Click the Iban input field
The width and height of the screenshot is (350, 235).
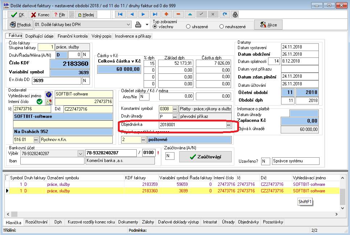coord(52,161)
